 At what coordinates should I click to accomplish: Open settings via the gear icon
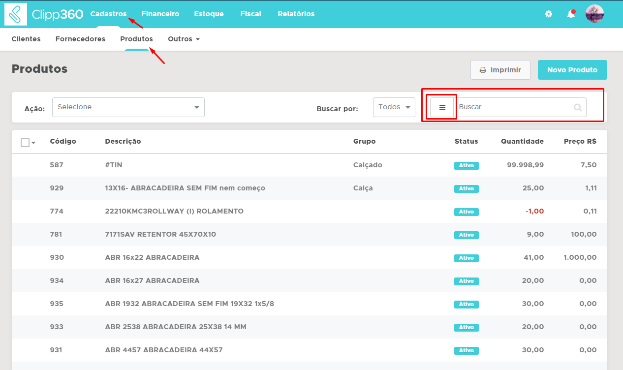[549, 14]
